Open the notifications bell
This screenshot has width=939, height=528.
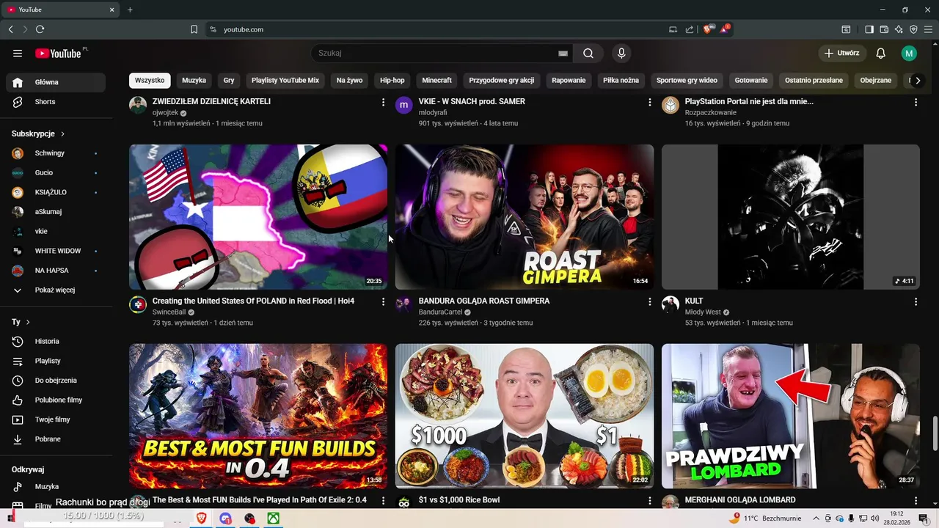(881, 54)
